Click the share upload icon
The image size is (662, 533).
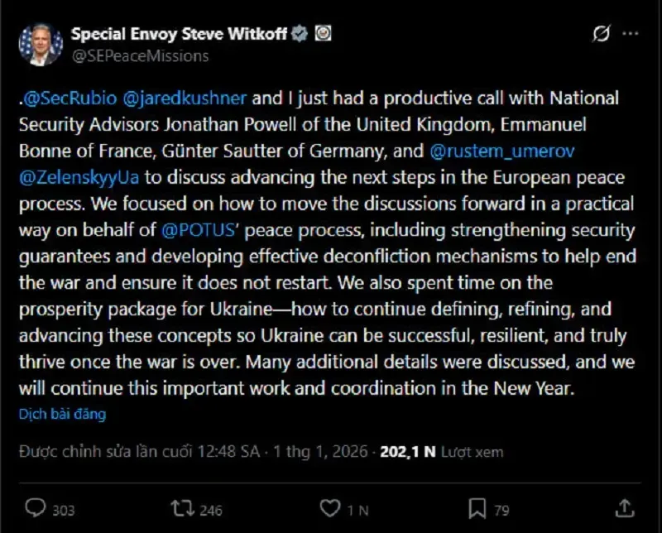coord(623,507)
